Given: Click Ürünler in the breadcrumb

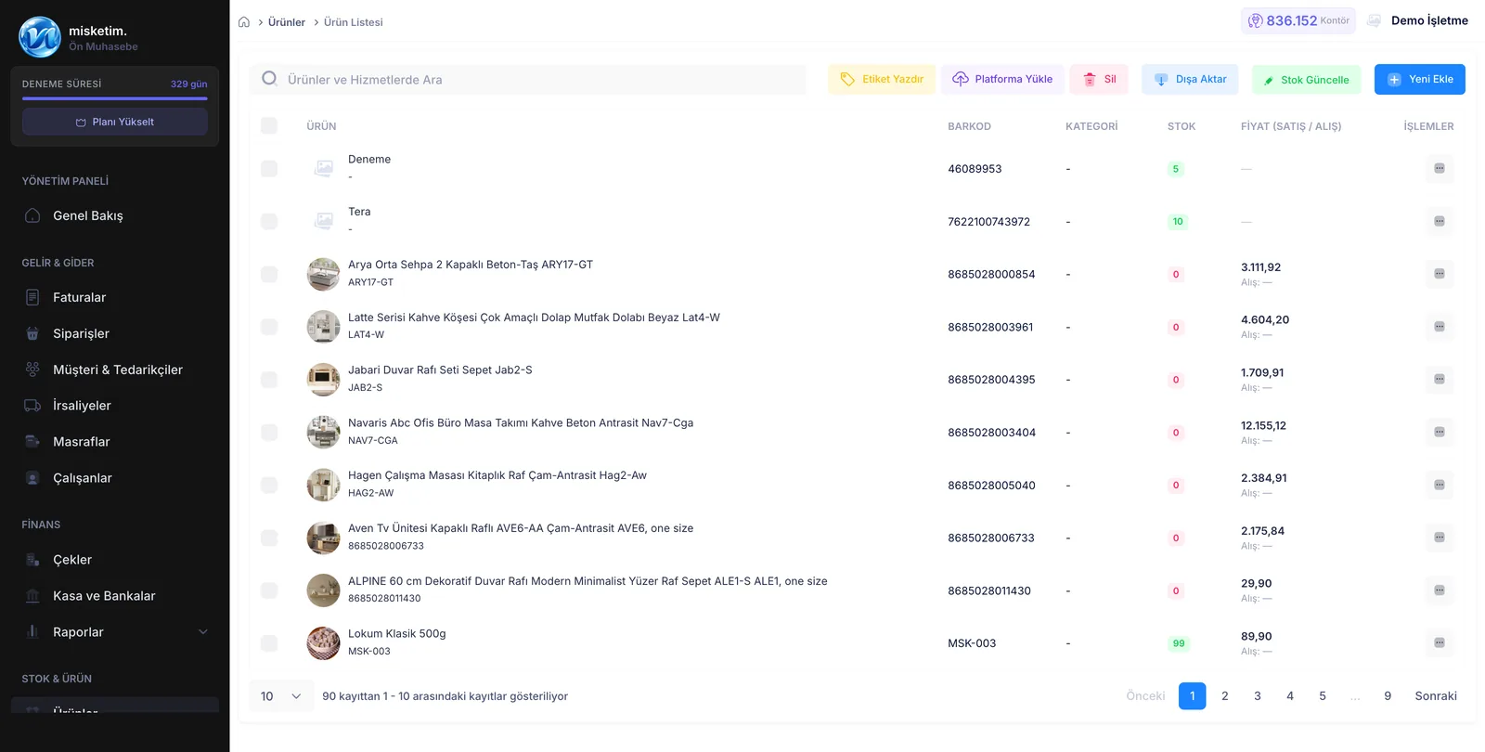Looking at the screenshot, I should 287,22.
